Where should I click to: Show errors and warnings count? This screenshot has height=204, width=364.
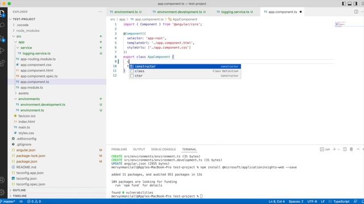(x=34, y=202)
